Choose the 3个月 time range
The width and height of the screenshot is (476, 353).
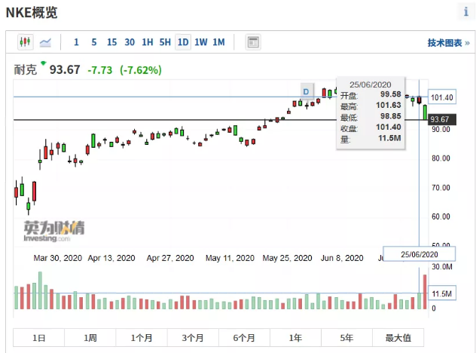(193, 337)
